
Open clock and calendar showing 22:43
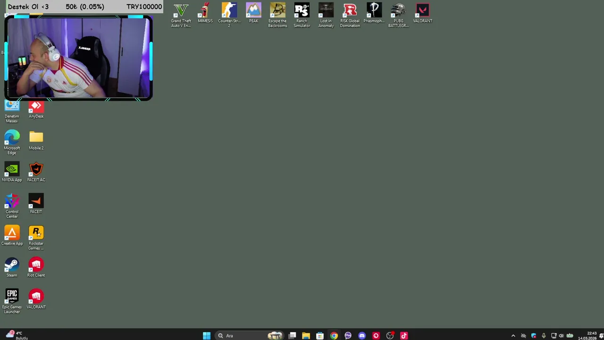click(587, 336)
